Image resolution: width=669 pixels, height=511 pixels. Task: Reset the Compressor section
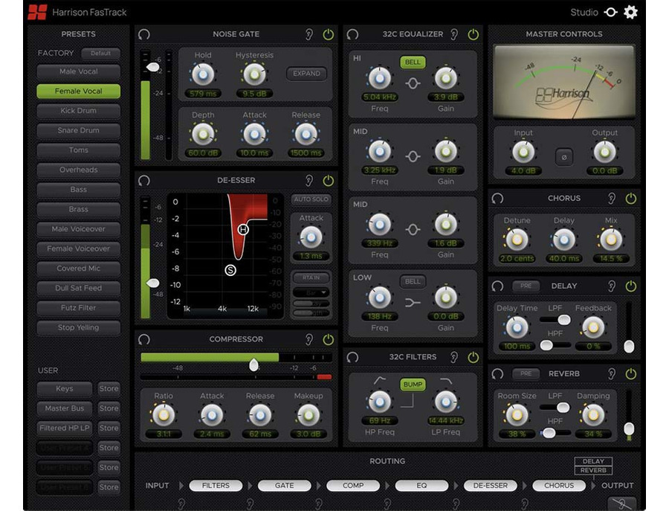point(144,339)
